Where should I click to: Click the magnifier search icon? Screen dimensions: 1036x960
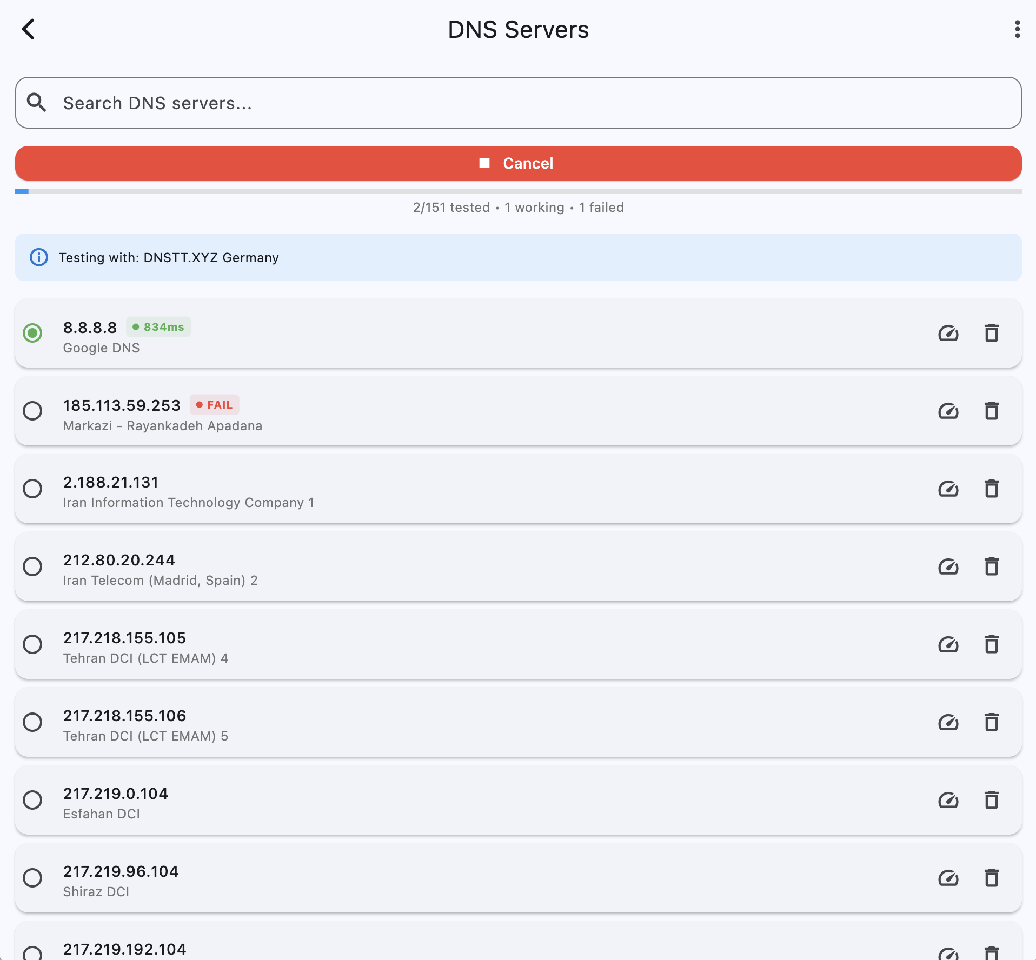pos(37,102)
